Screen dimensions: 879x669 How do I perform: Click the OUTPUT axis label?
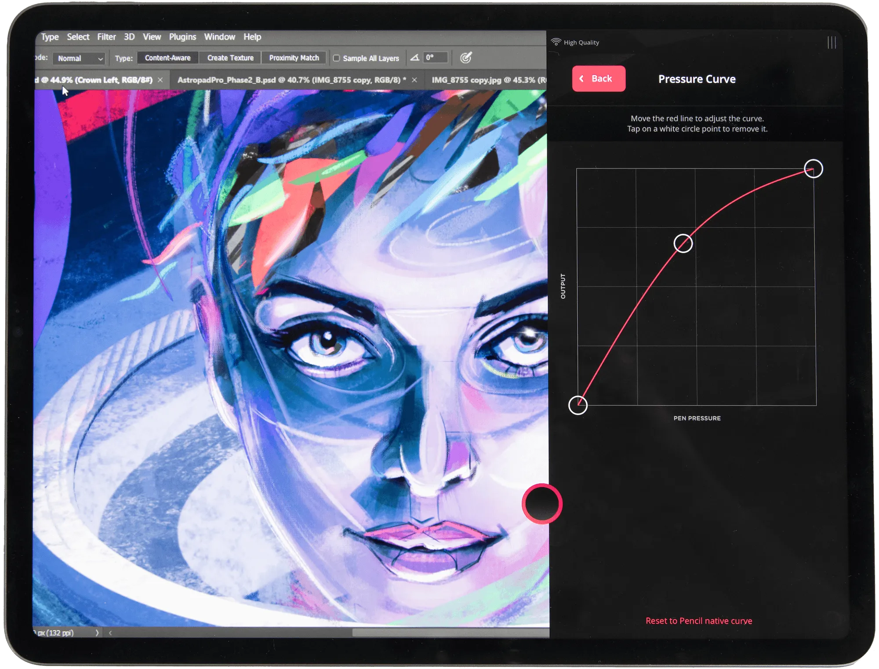point(563,286)
